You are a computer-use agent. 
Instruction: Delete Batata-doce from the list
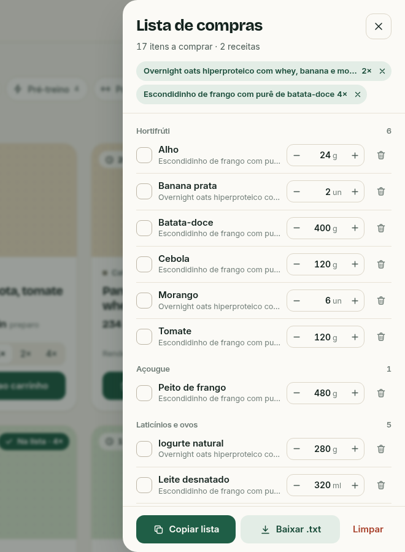[x=381, y=228]
